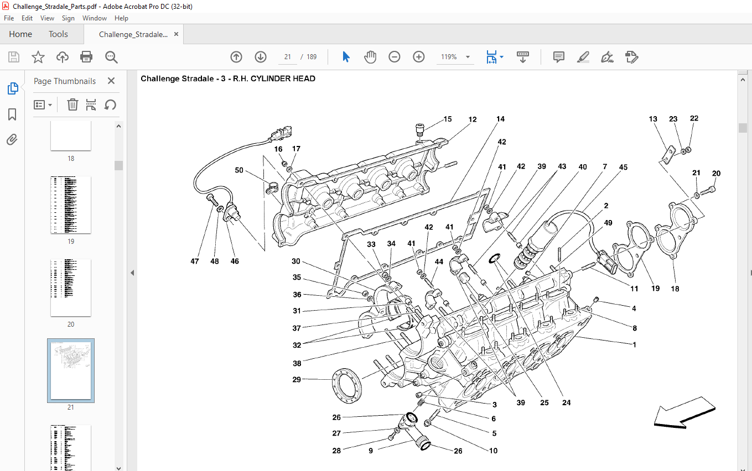Click the document vertical scrollbar thumb
The image size is (752, 471).
743,128
